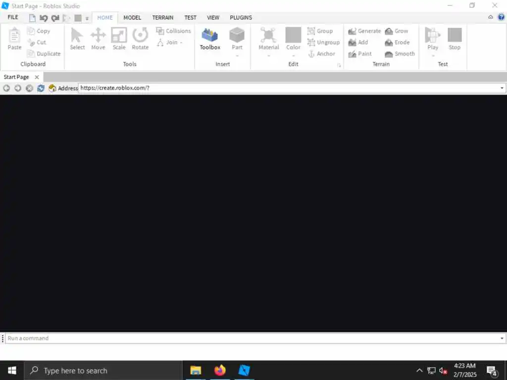
Task: Expand the Color dropdown arrow
Action: tap(293, 55)
